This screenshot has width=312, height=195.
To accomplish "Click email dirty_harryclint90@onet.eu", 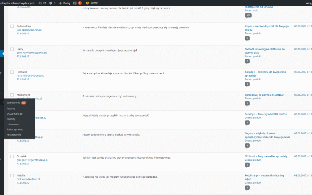I will [32, 53].
